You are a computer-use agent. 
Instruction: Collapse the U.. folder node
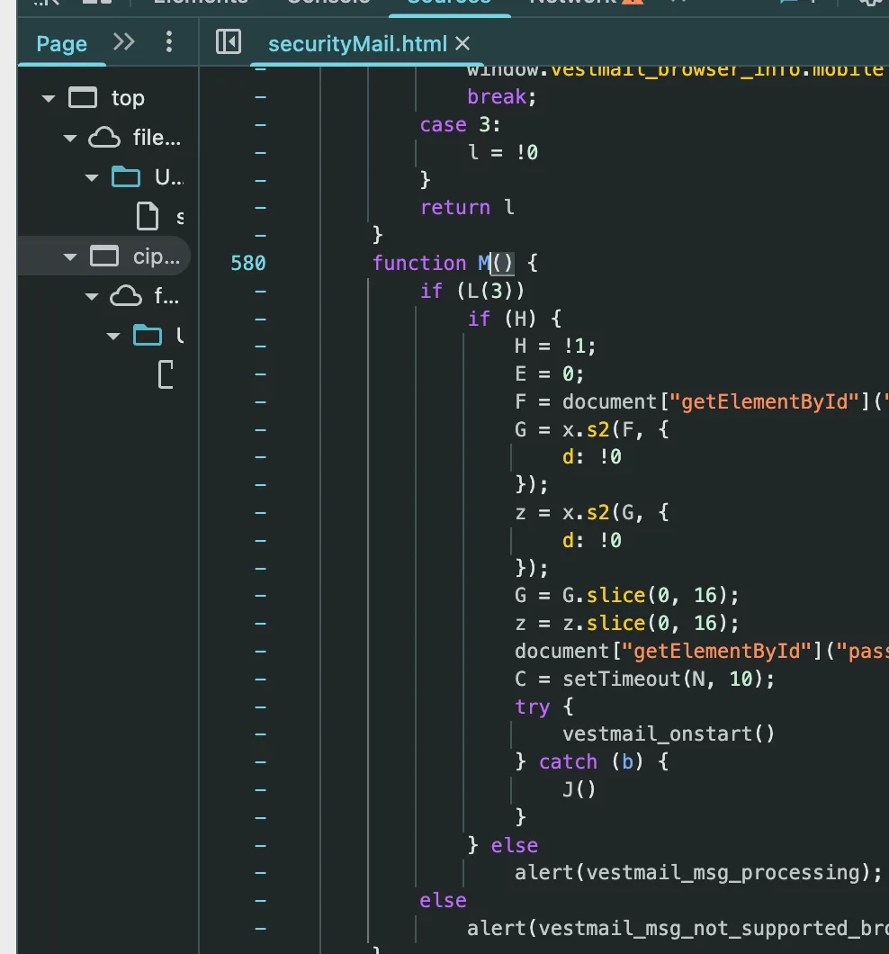pyautogui.click(x=91, y=177)
